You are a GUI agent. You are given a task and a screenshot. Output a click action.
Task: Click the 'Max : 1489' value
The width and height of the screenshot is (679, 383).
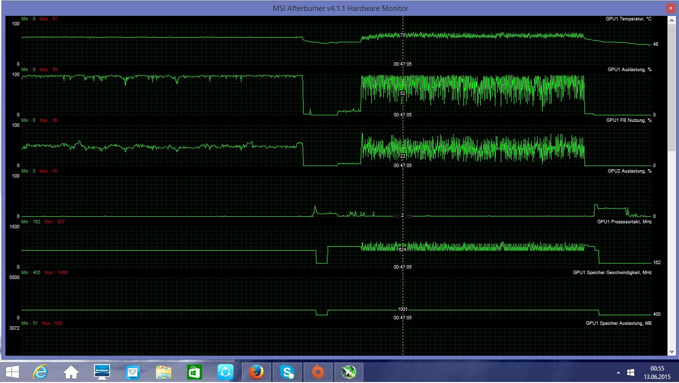click(x=56, y=273)
